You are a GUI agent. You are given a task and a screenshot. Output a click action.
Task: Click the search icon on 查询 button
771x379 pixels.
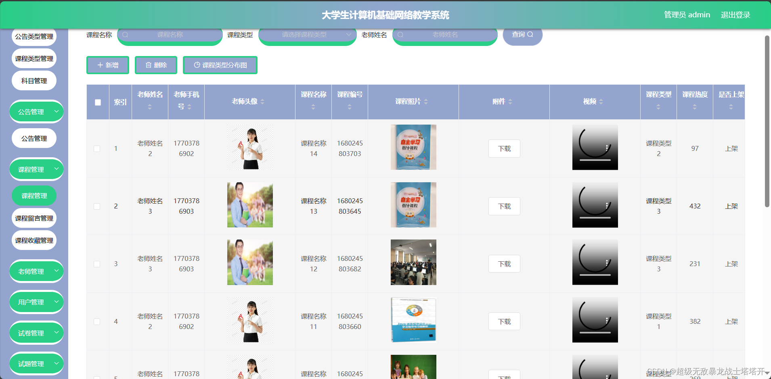[x=530, y=34]
